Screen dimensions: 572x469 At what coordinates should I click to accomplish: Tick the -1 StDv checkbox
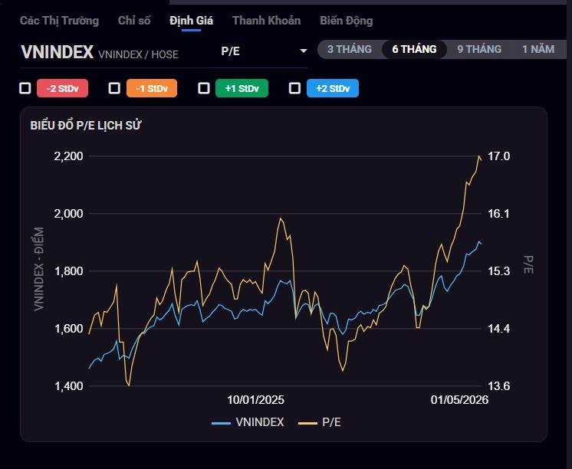click(114, 88)
